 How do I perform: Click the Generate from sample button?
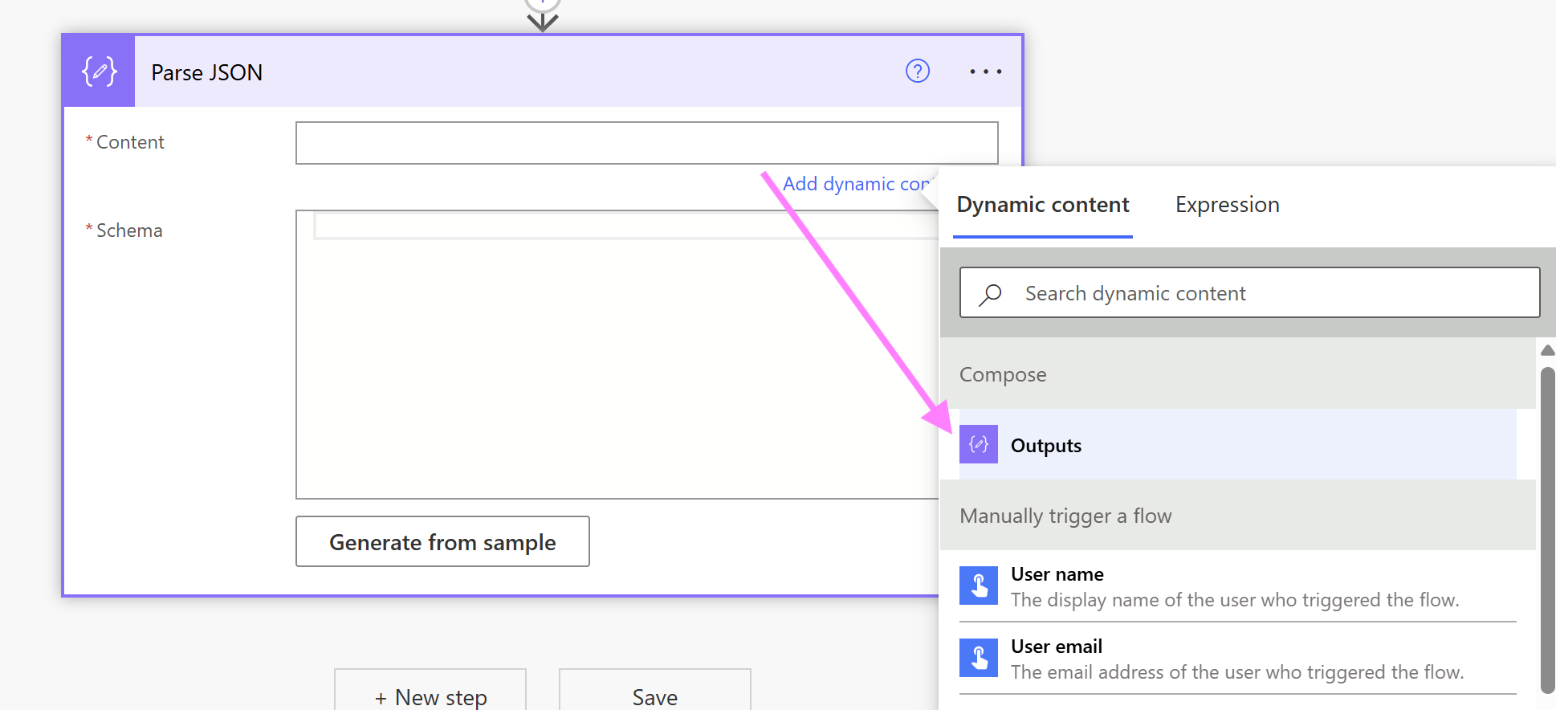[442, 541]
